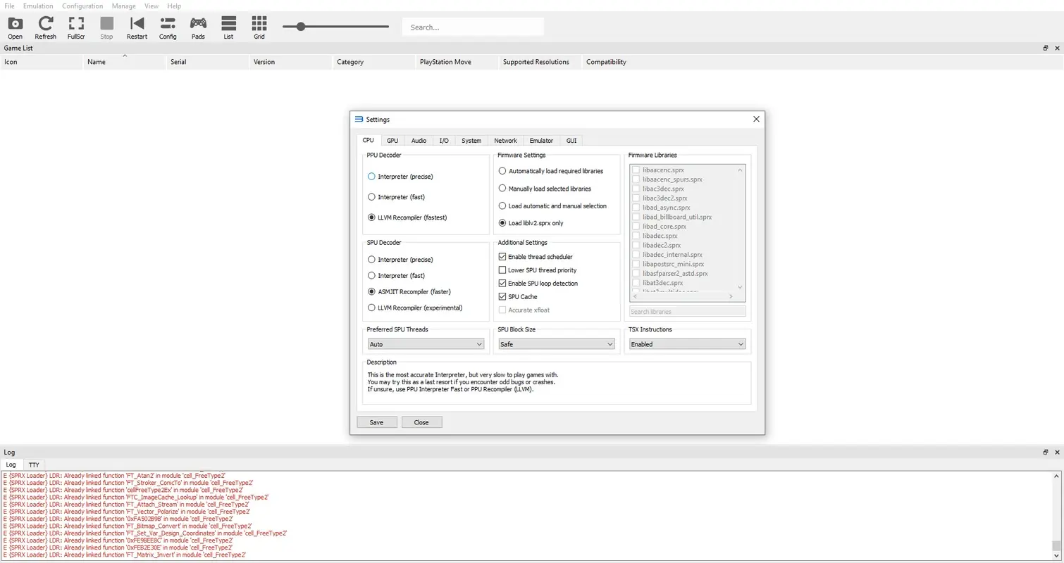Close the Settings dialog via Close button

(421, 422)
